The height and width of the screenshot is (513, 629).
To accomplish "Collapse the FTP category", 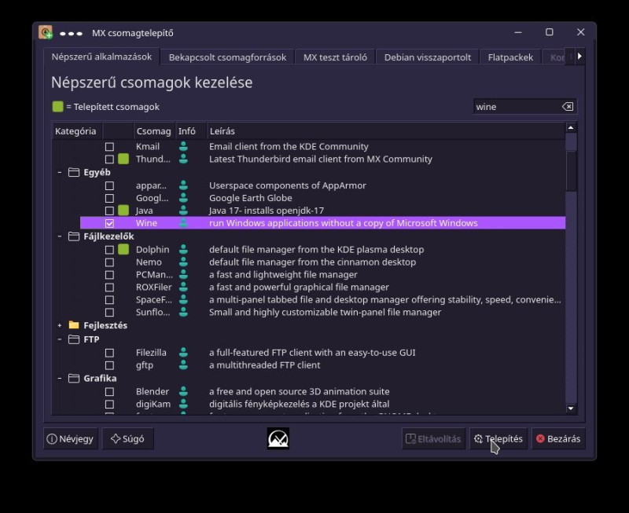I will 60,339.
